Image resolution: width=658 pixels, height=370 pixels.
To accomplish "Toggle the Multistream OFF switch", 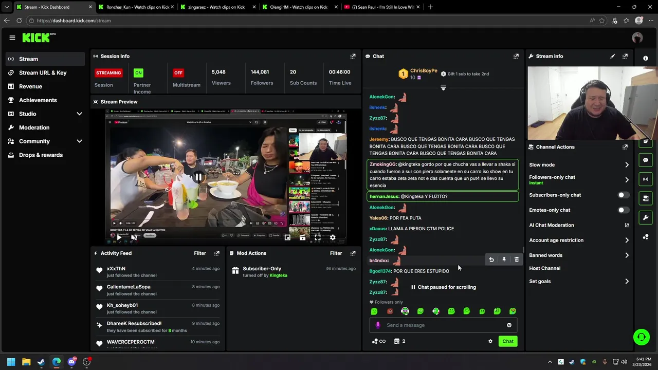I will click(178, 73).
